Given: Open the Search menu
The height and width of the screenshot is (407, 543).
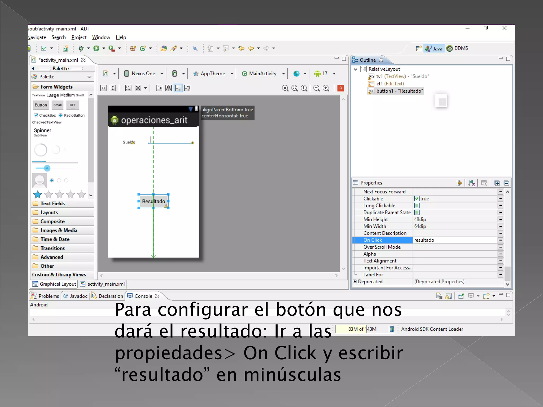Looking at the screenshot, I should click(x=59, y=37).
